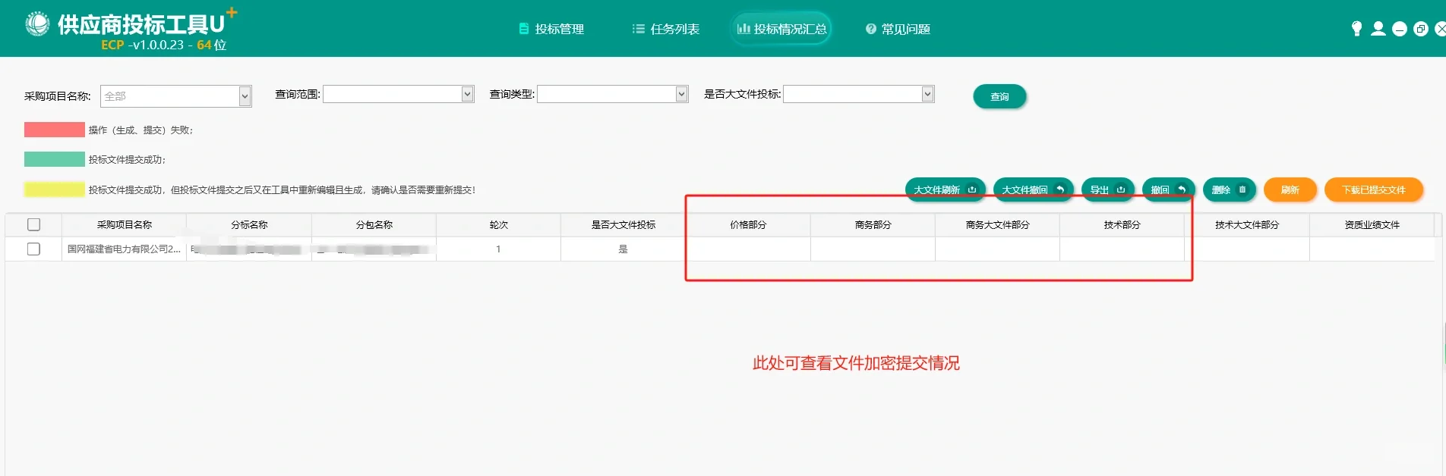Click the 导出 export button
The height and width of the screenshot is (476, 1446).
point(1107,189)
